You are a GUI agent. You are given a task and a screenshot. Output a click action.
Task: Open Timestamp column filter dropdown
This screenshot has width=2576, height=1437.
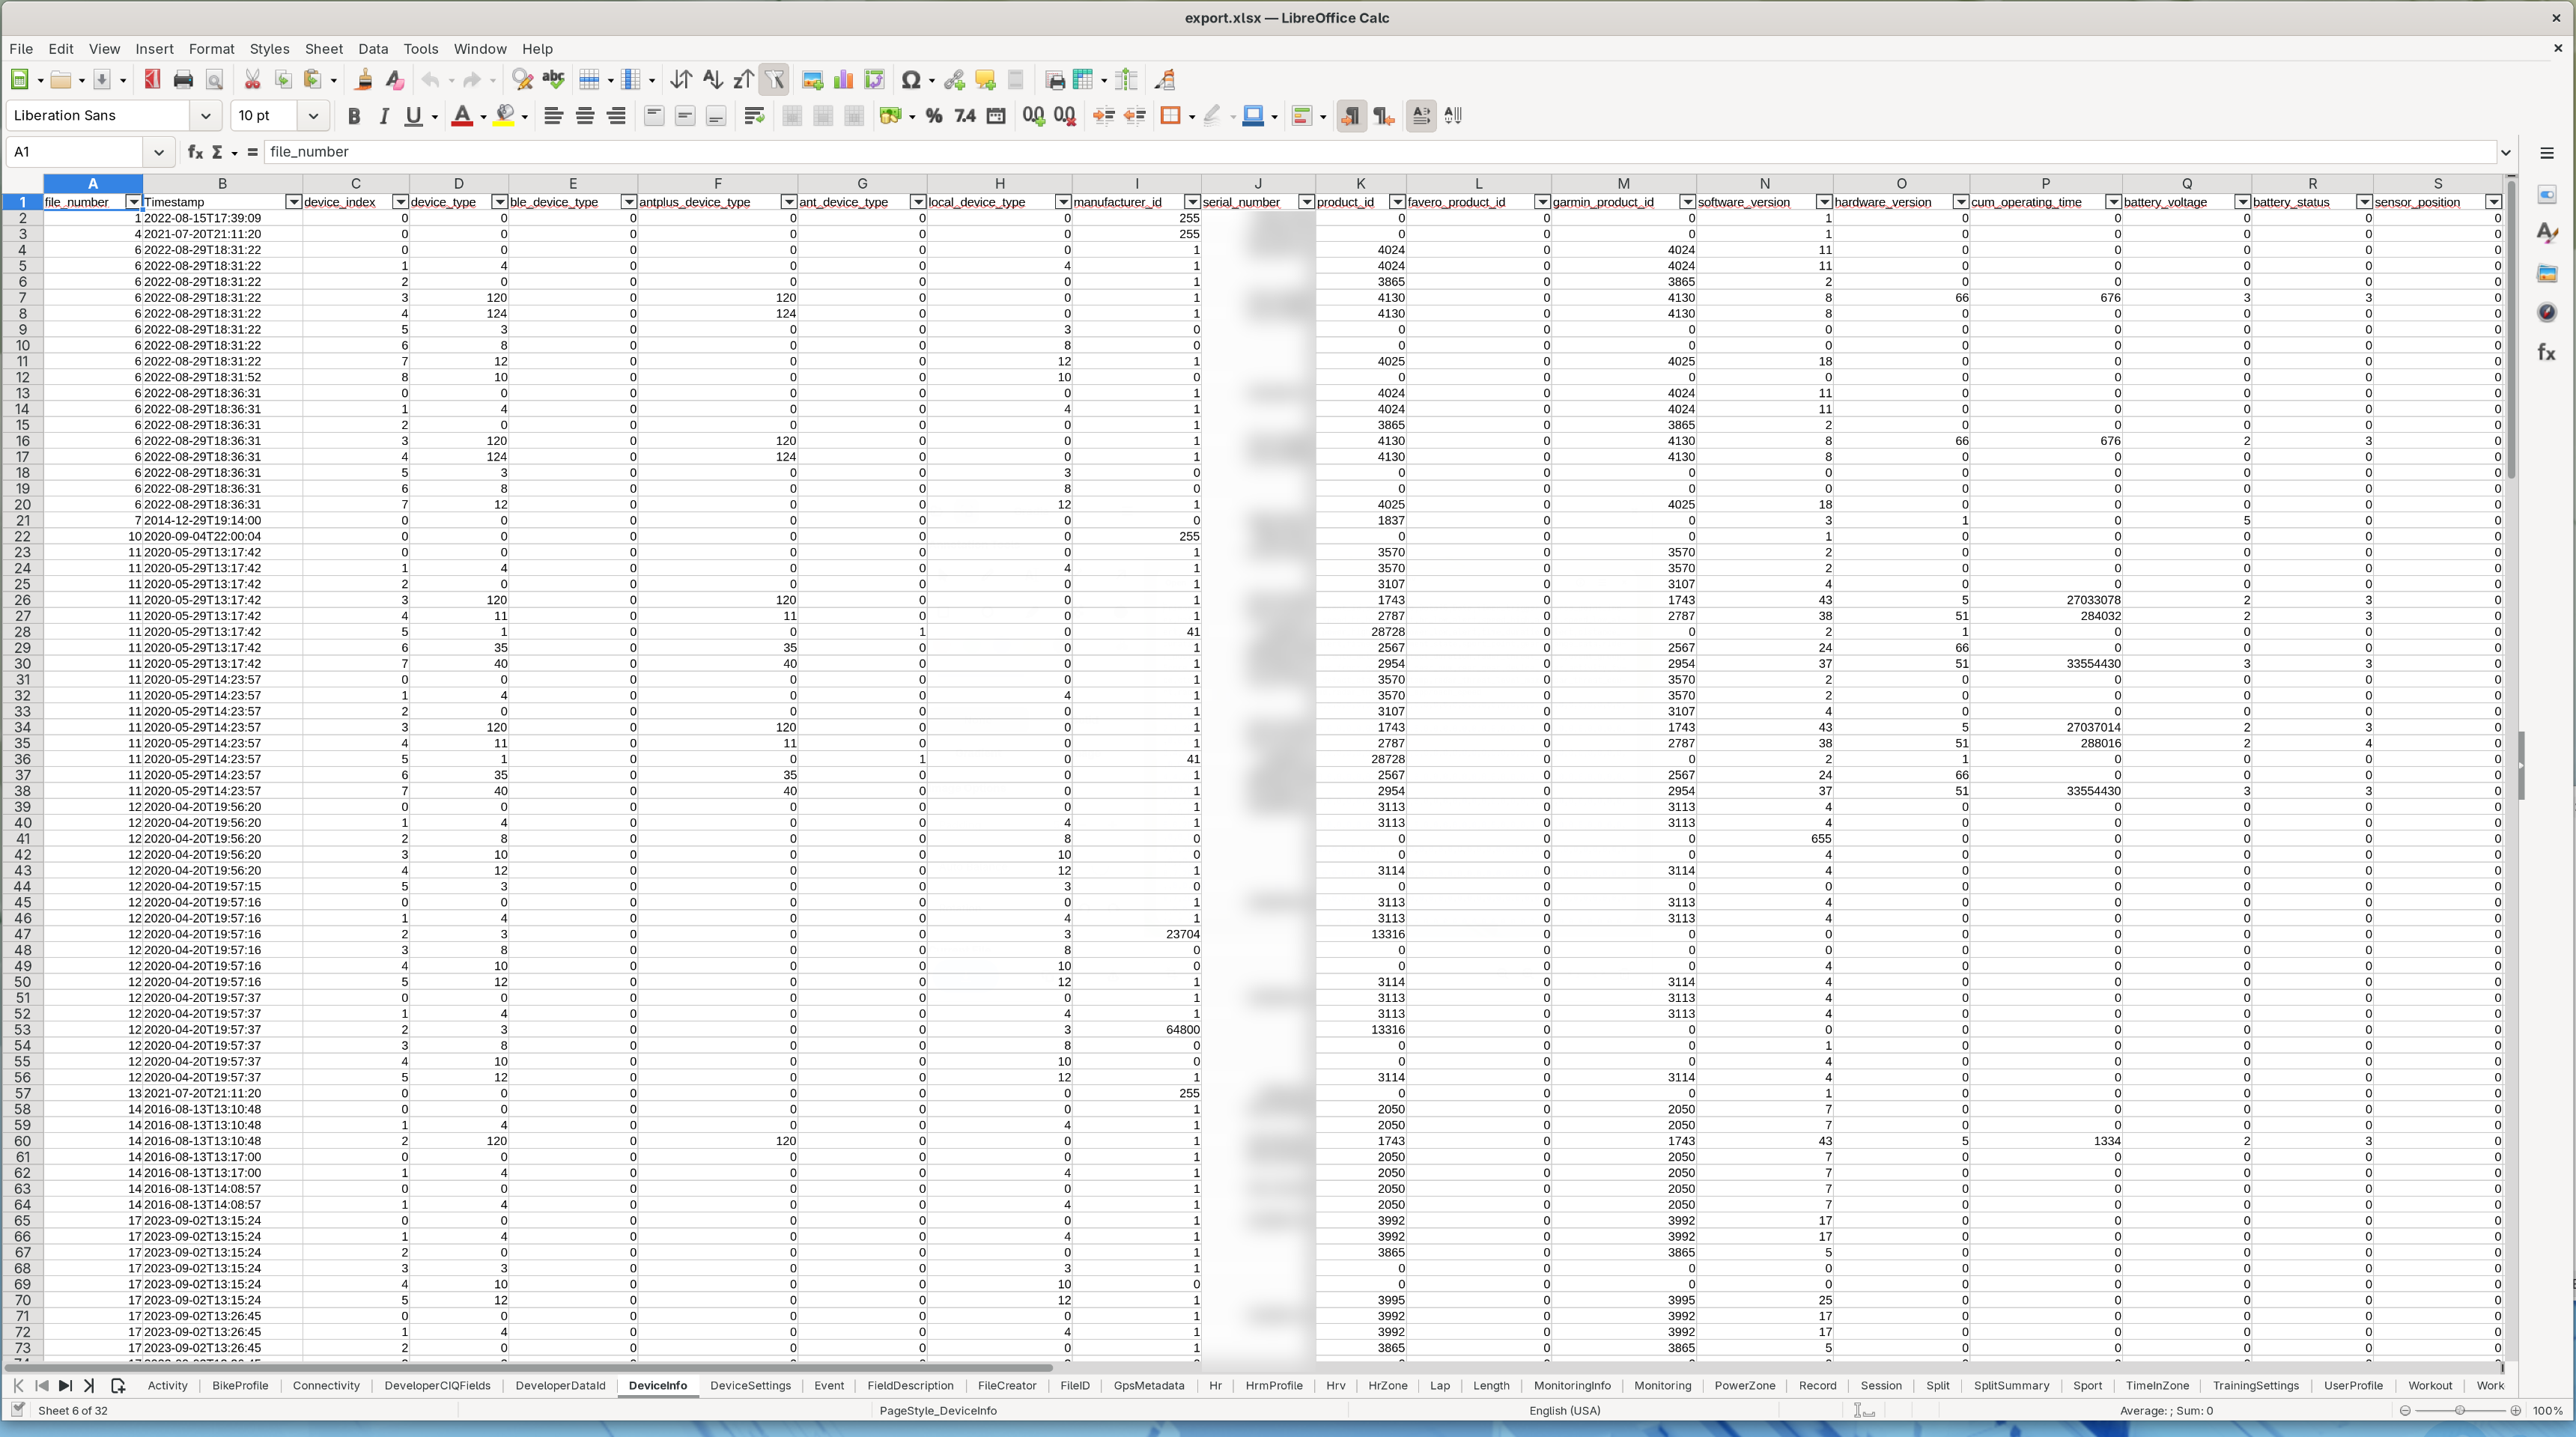point(293,202)
